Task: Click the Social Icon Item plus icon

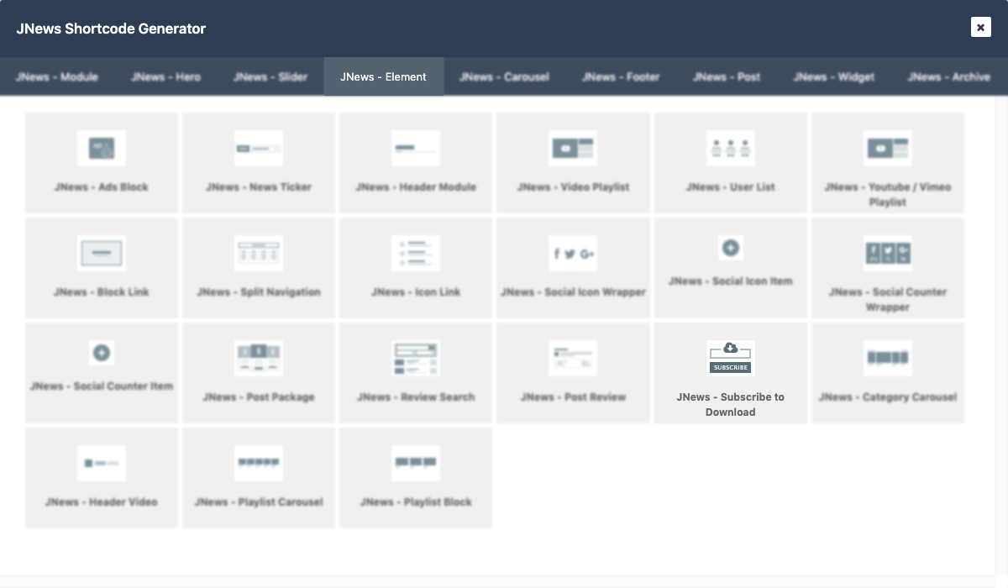Action: [x=730, y=248]
